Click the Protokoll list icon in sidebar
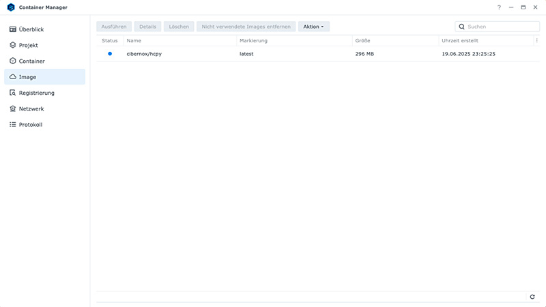This screenshot has width=546, height=307. 13,125
